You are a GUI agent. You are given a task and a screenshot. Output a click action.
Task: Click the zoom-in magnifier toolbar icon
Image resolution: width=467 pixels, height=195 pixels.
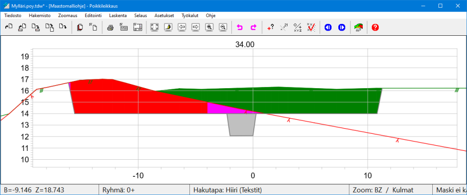(x=210, y=27)
